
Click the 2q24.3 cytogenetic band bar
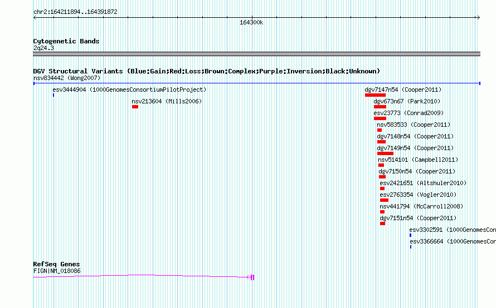click(256, 54)
